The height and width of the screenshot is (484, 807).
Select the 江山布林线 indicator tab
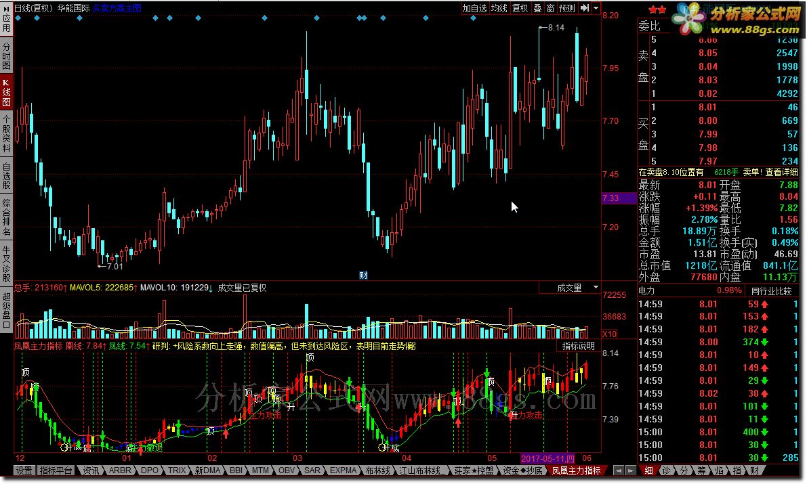pos(420,470)
